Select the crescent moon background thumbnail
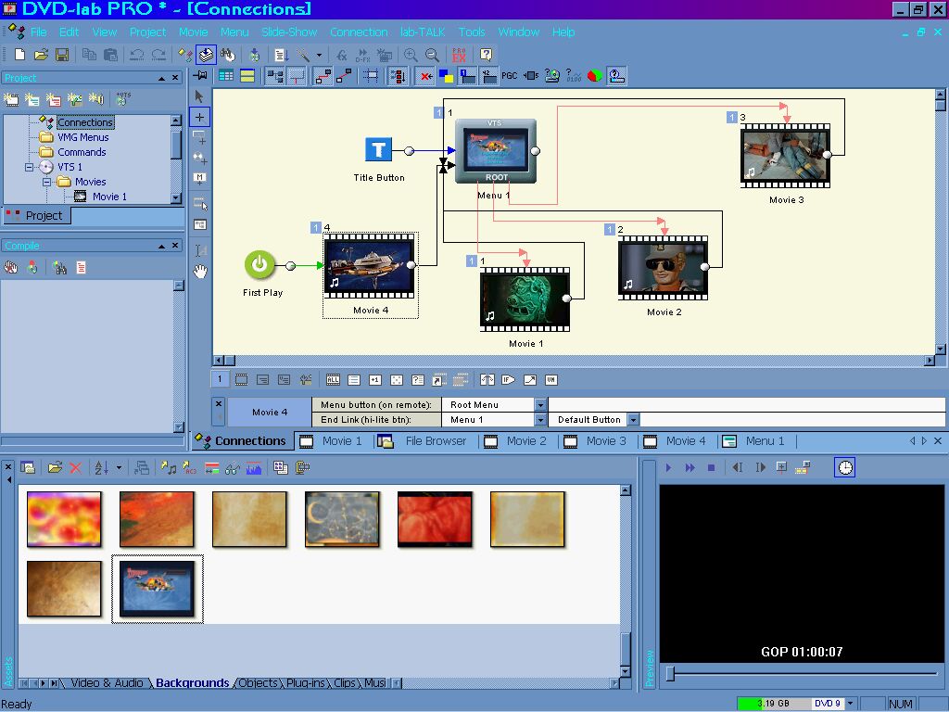Viewport: 949px width, 712px height. pyautogui.click(x=342, y=519)
